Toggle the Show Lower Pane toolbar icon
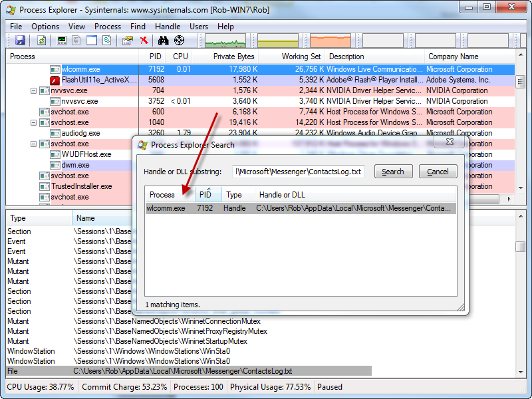The image size is (532, 399). [92, 41]
